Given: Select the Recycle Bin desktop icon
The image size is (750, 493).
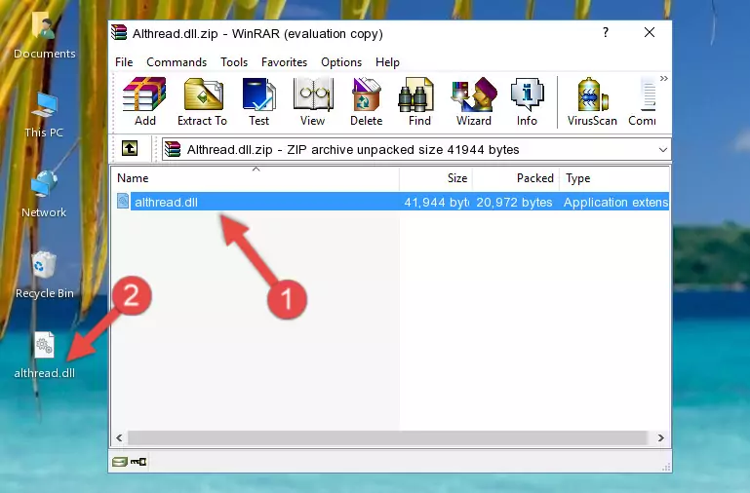Looking at the screenshot, I should tap(44, 275).
